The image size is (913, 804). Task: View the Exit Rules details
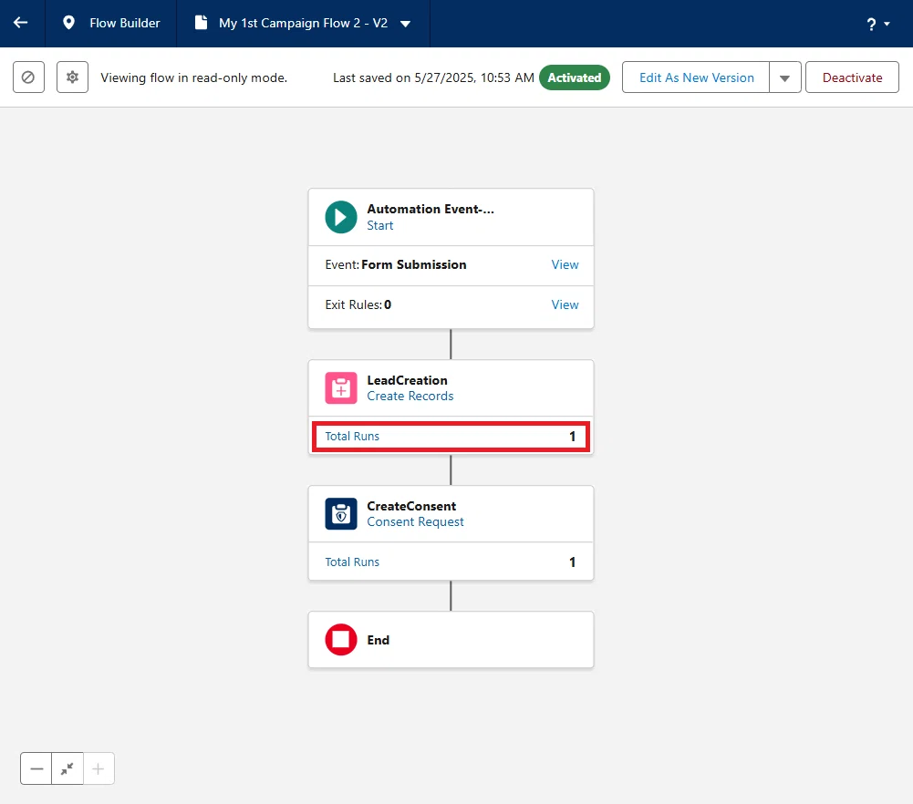pyautogui.click(x=565, y=304)
